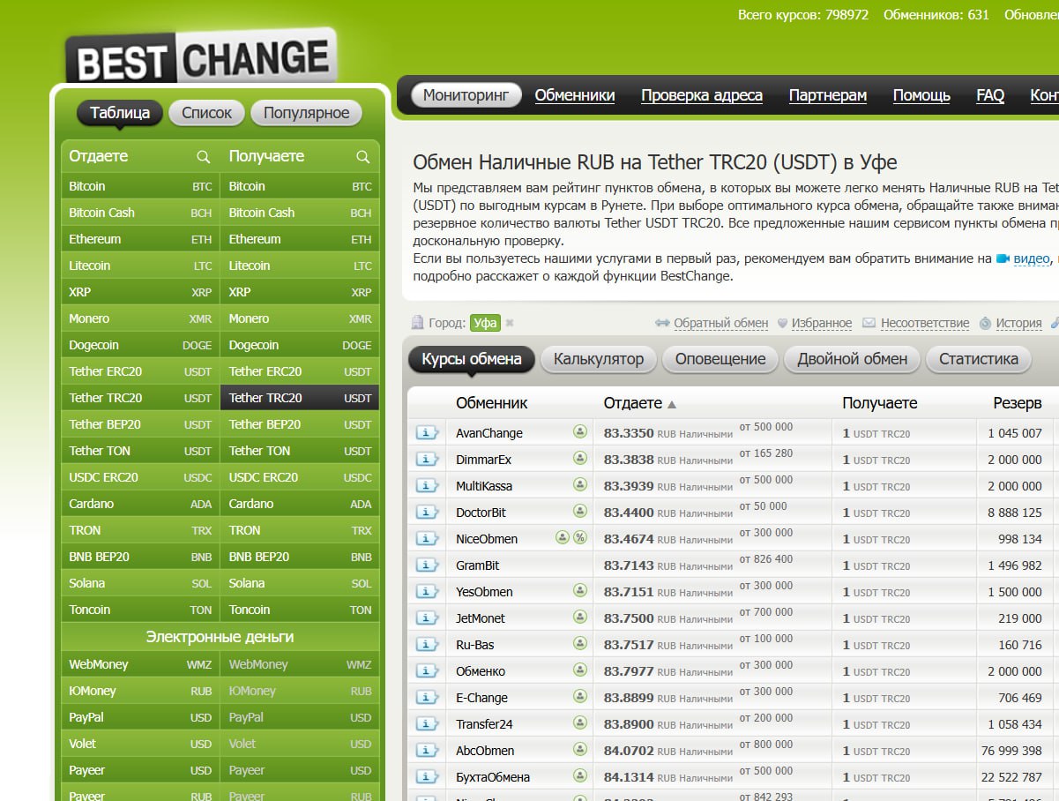
Task: Sort exchangers by Резерв column
Action: tap(1017, 403)
